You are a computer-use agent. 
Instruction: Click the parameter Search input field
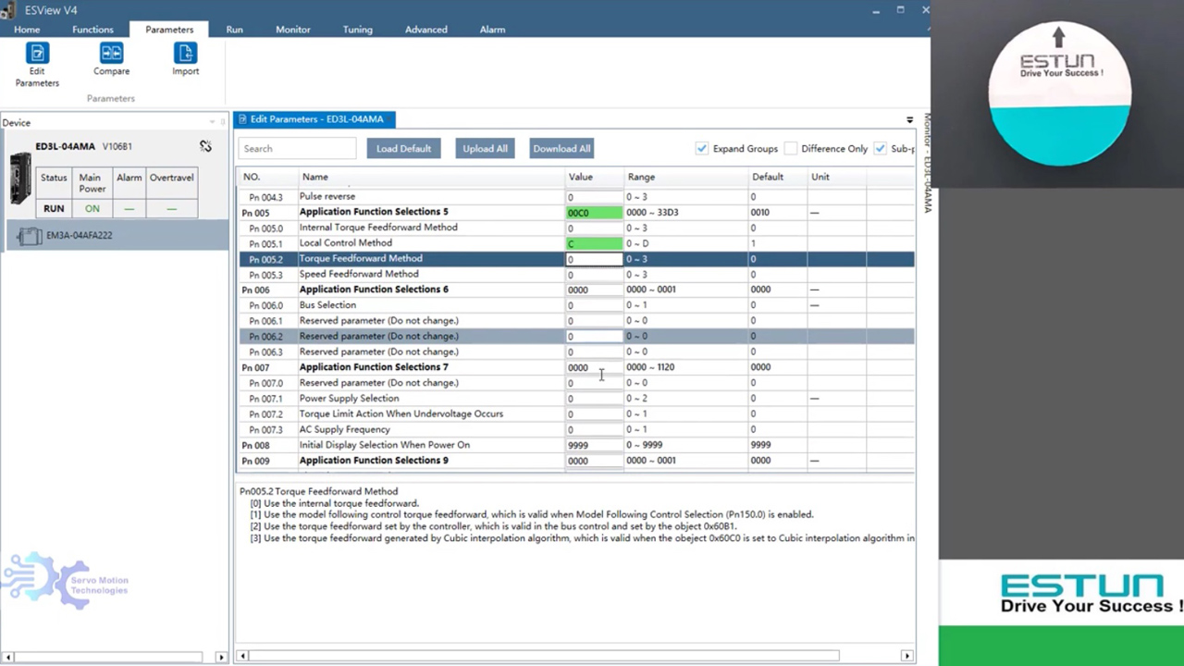coord(297,148)
